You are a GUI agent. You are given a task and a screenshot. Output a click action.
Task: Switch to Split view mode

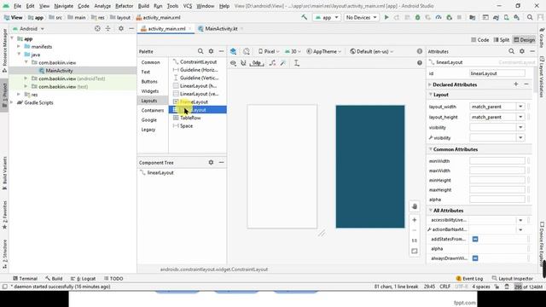pyautogui.click(x=502, y=40)
